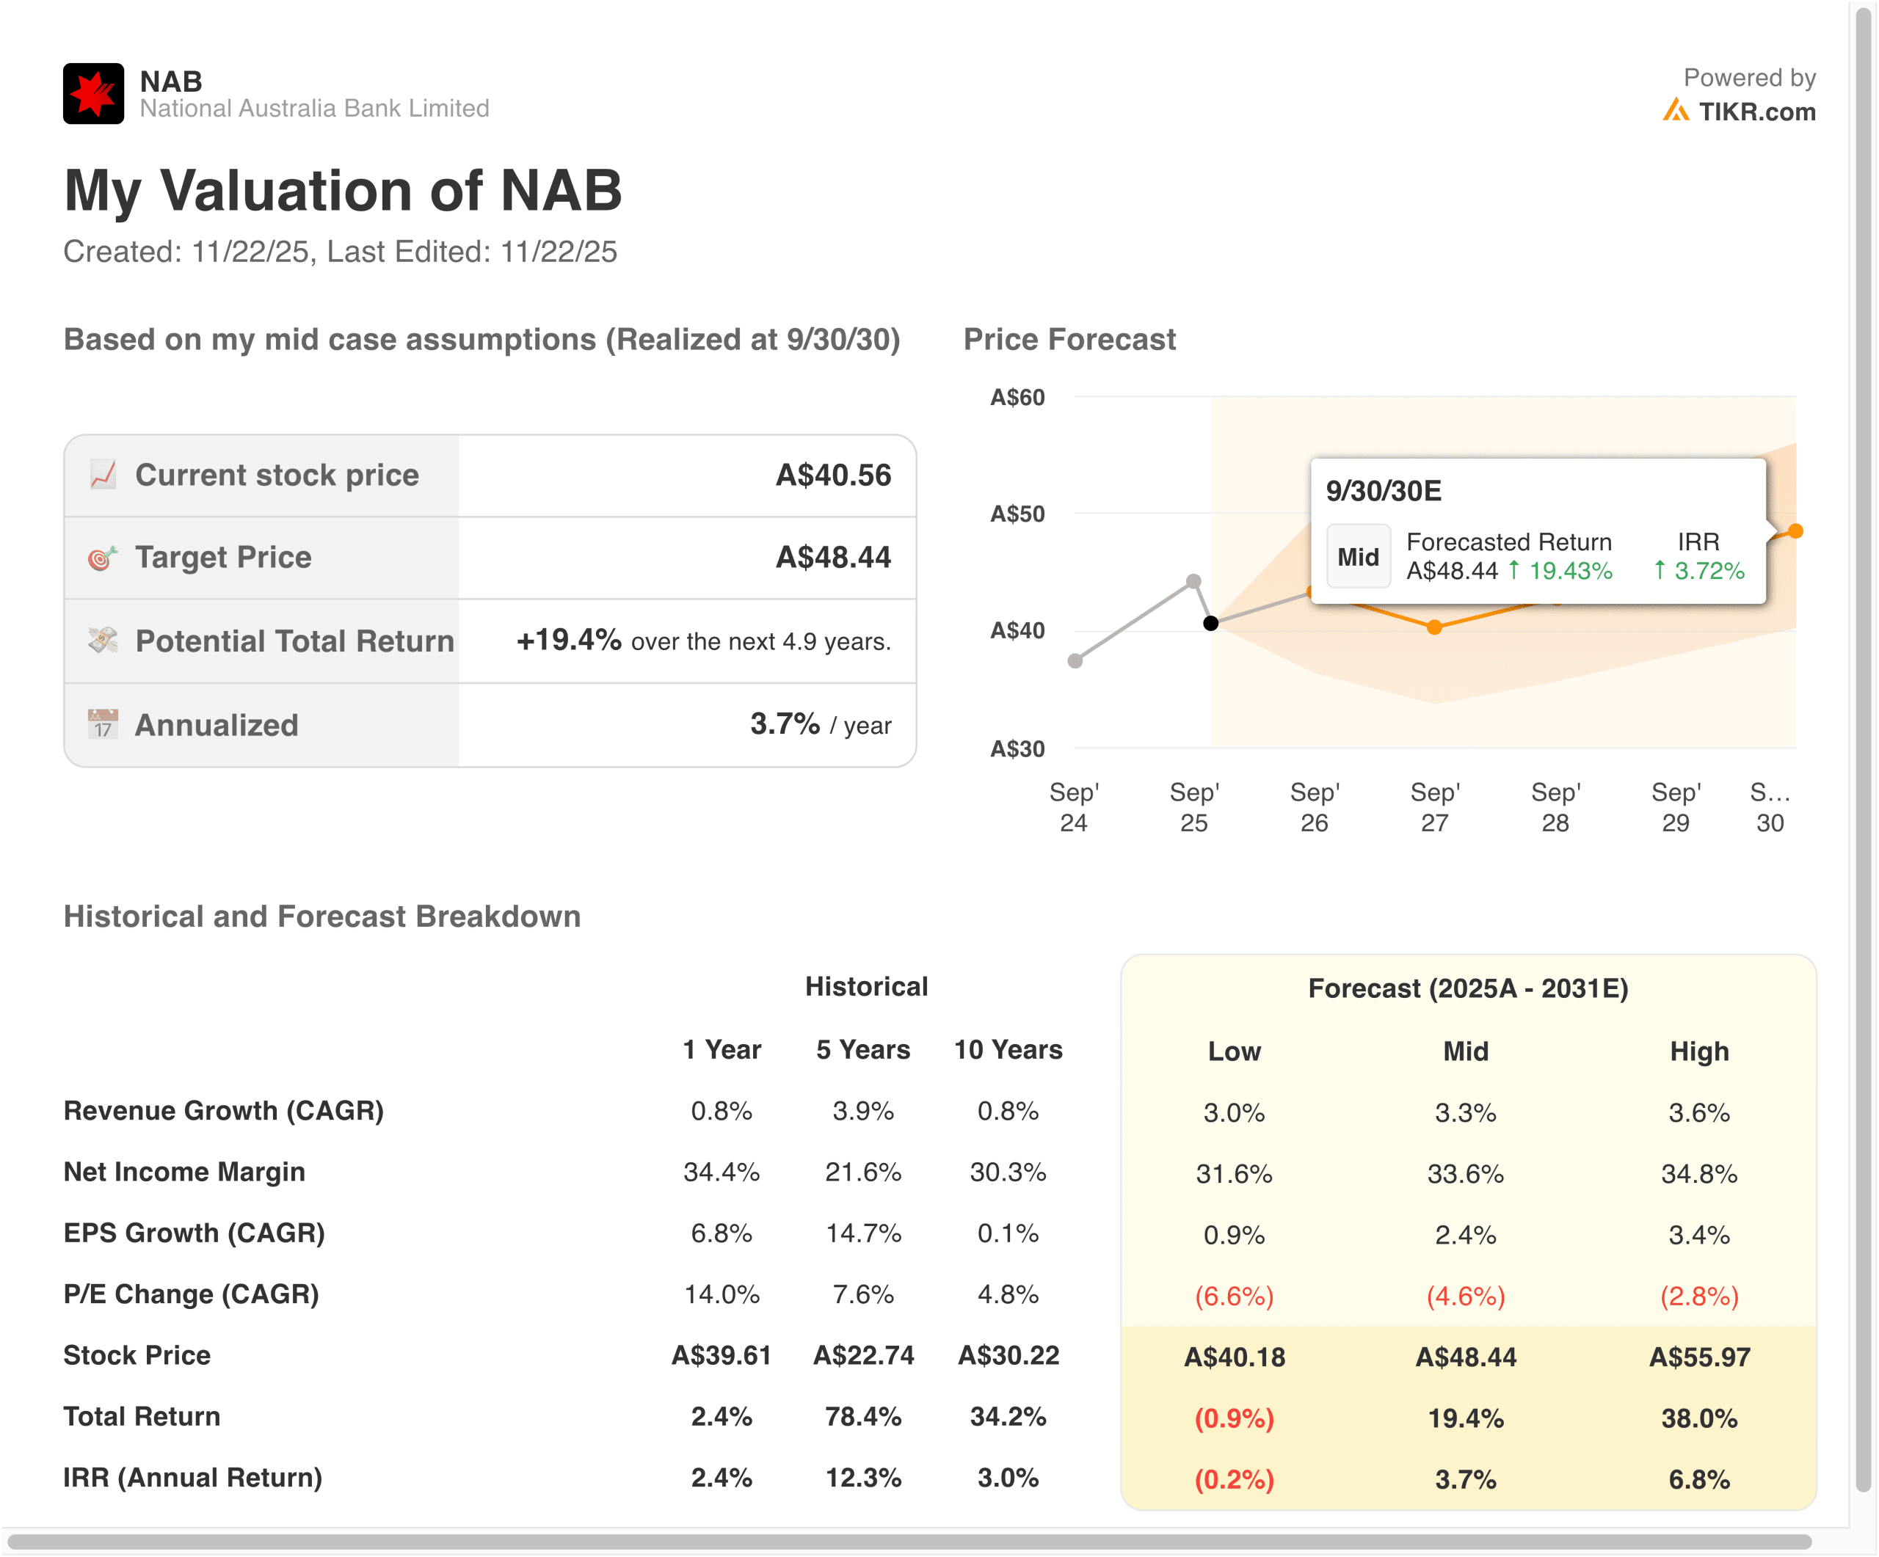Click the TIKR.com flame logo
Viewport: 1879px width, 1557px height.
pyautogui.click(x=1675, y=111)
